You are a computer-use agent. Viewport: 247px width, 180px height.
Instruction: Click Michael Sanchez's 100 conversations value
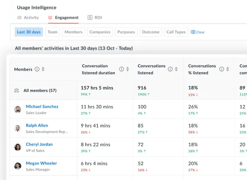(x=142, y=107)
